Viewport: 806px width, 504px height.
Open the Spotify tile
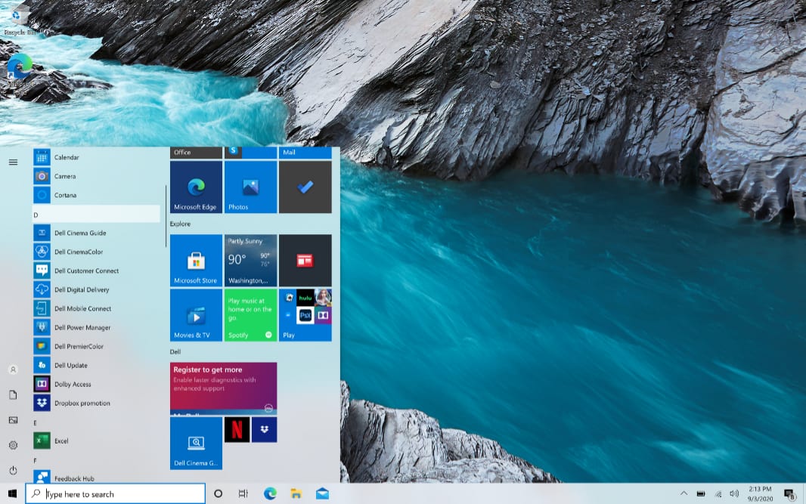point(250,315)
